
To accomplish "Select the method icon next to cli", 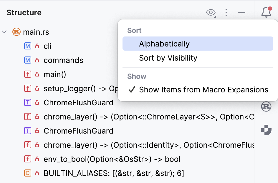I will click(x=27, y=46).
